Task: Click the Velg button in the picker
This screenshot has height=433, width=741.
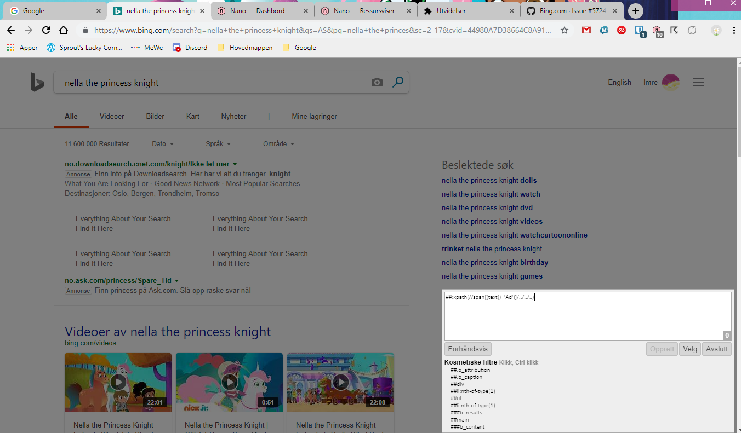Action: tap(690, 349)
